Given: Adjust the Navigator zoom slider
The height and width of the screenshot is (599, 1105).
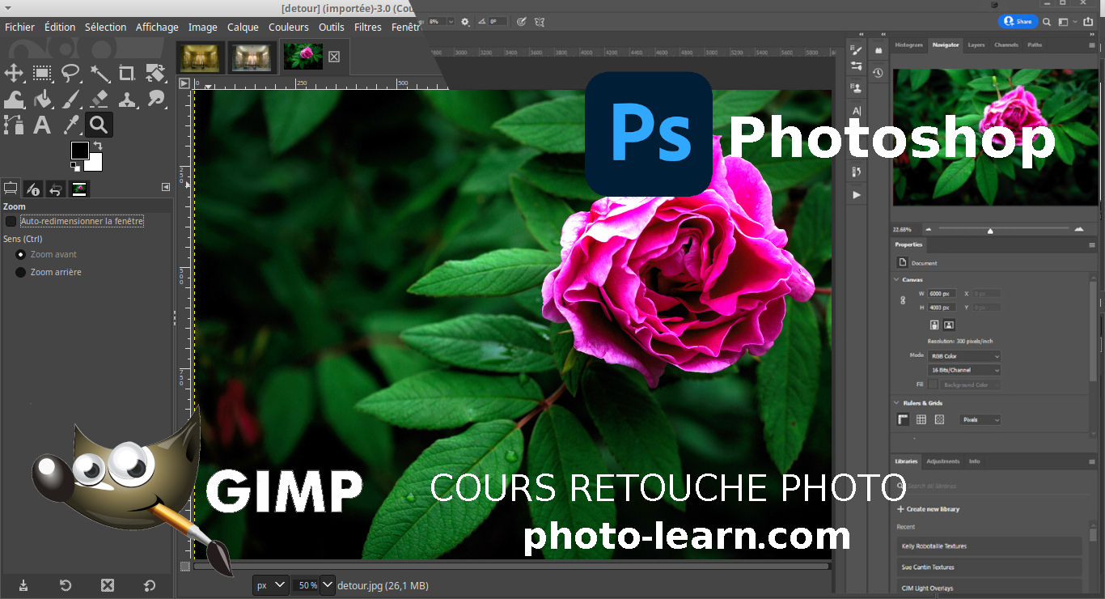Looking at the screenshot, I should click(990, 231).
